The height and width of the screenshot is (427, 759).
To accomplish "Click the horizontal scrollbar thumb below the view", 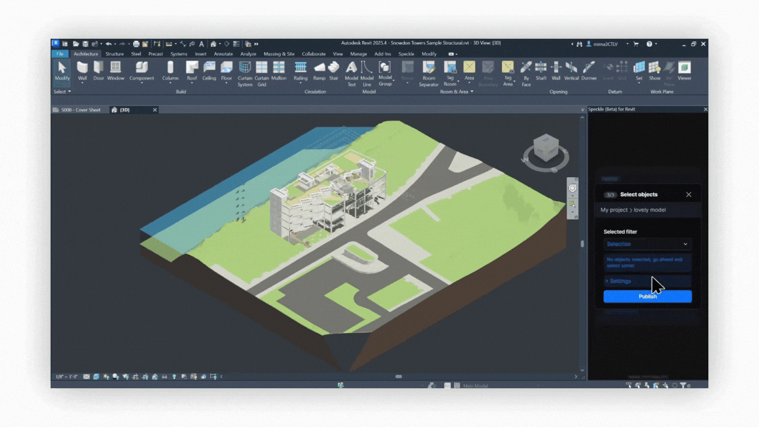I will (x=399, y=377).
